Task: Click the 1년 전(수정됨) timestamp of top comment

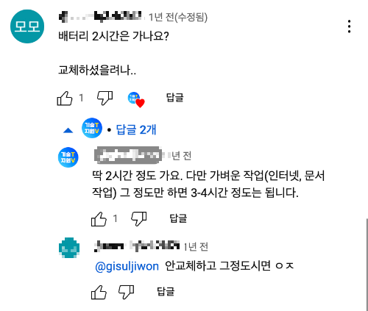Action: (x=178, y=17)
